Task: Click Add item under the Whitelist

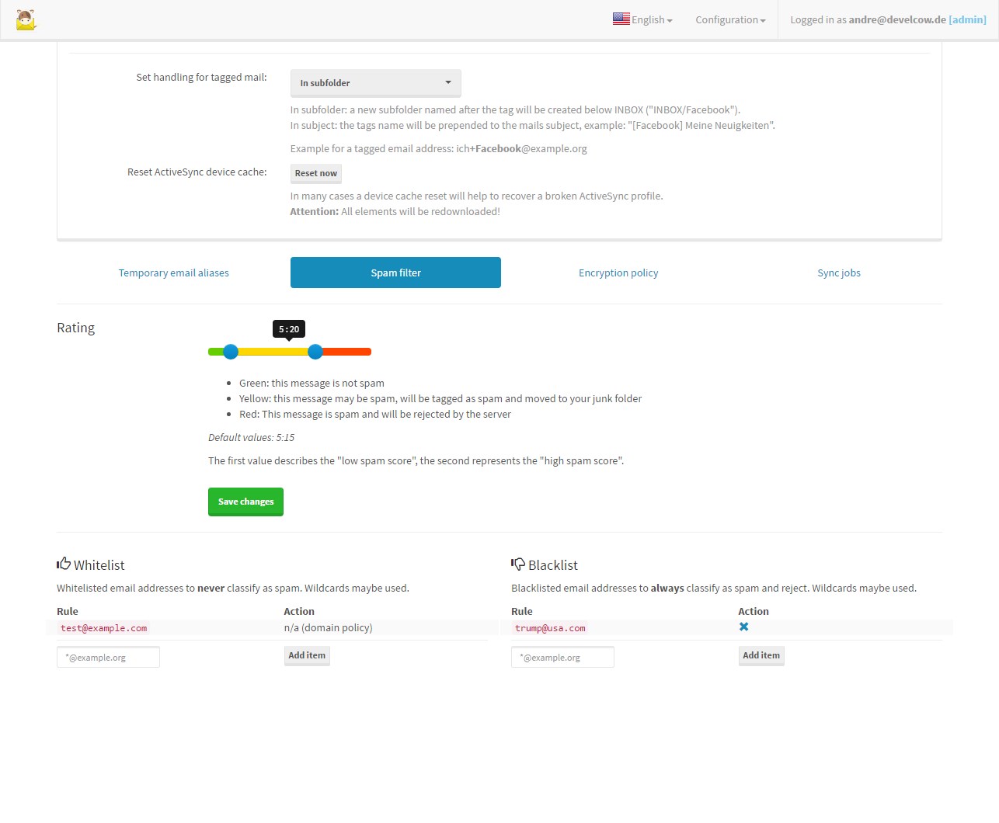Action: click(307, 655)
